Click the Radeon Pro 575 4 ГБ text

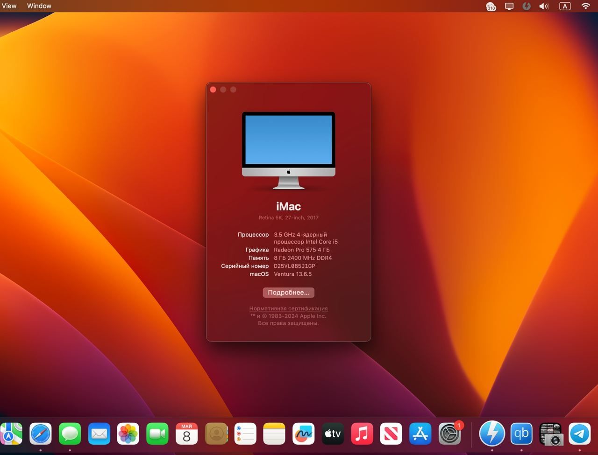click(x=302, y=250)
